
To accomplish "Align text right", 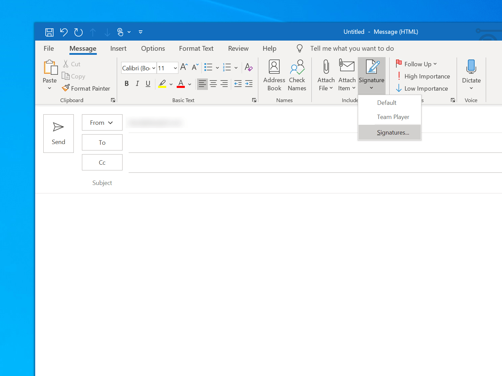I will (224, 84).
